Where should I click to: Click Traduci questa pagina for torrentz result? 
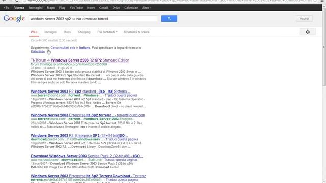click(x=122, y=180)
